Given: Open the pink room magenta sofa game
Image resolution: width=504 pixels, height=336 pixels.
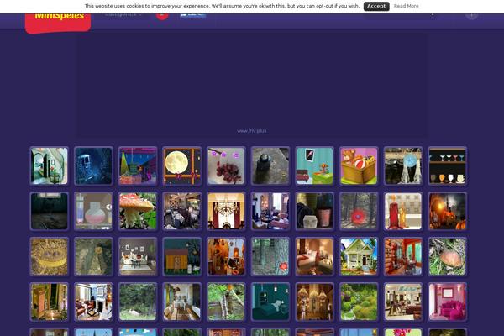Looking at the screenshot, I should coord(448,302).
